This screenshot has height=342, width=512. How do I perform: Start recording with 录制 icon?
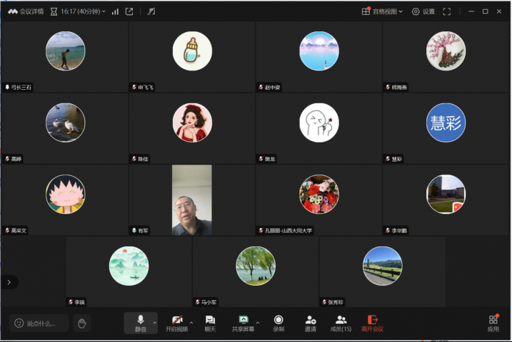click(x=278, y=323)
